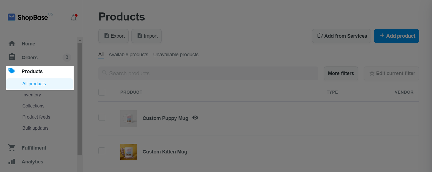
Task: Click the sidebar scroll up arrow
Action: (x=80, y=40)
